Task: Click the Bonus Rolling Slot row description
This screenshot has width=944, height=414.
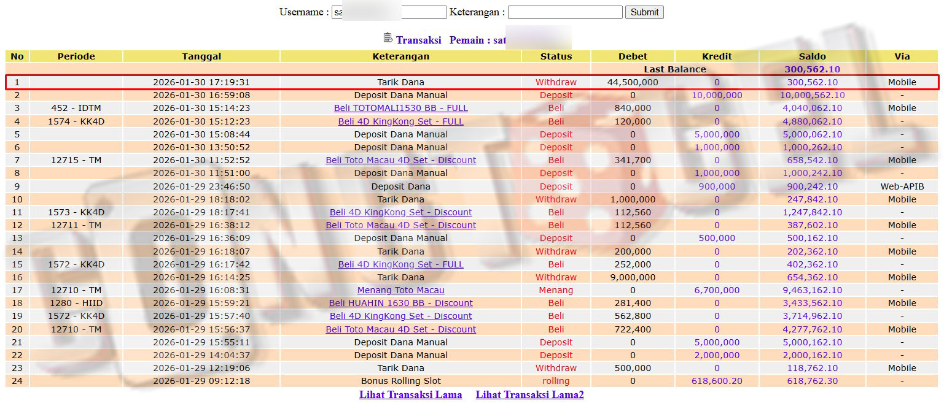Action: [x=400, y=381]
